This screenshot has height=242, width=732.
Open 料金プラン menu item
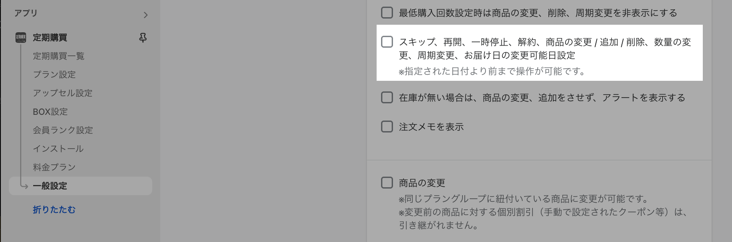[x=54, y=167]
